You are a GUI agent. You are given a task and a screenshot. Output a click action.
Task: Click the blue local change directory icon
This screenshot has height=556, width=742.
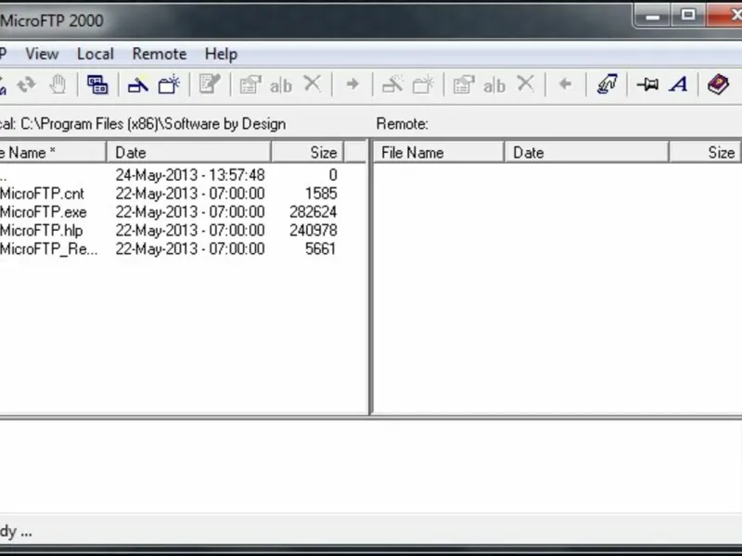[x=137, y=85]
